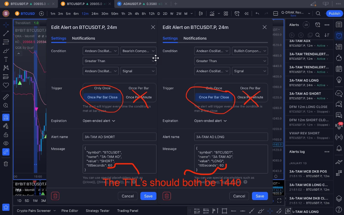
Task: Select the brush drawing tool
Action: coord(6,51)
